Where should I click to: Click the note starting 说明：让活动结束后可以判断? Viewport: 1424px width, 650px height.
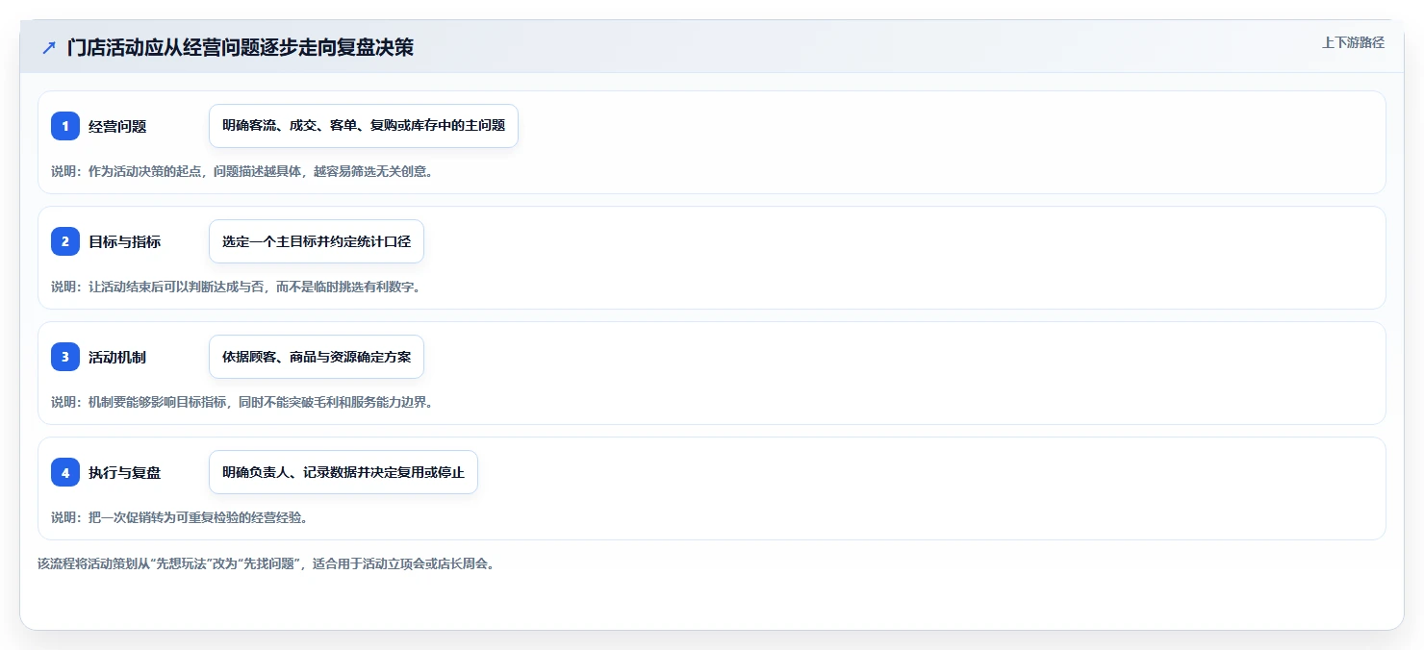tap(236, 287)
